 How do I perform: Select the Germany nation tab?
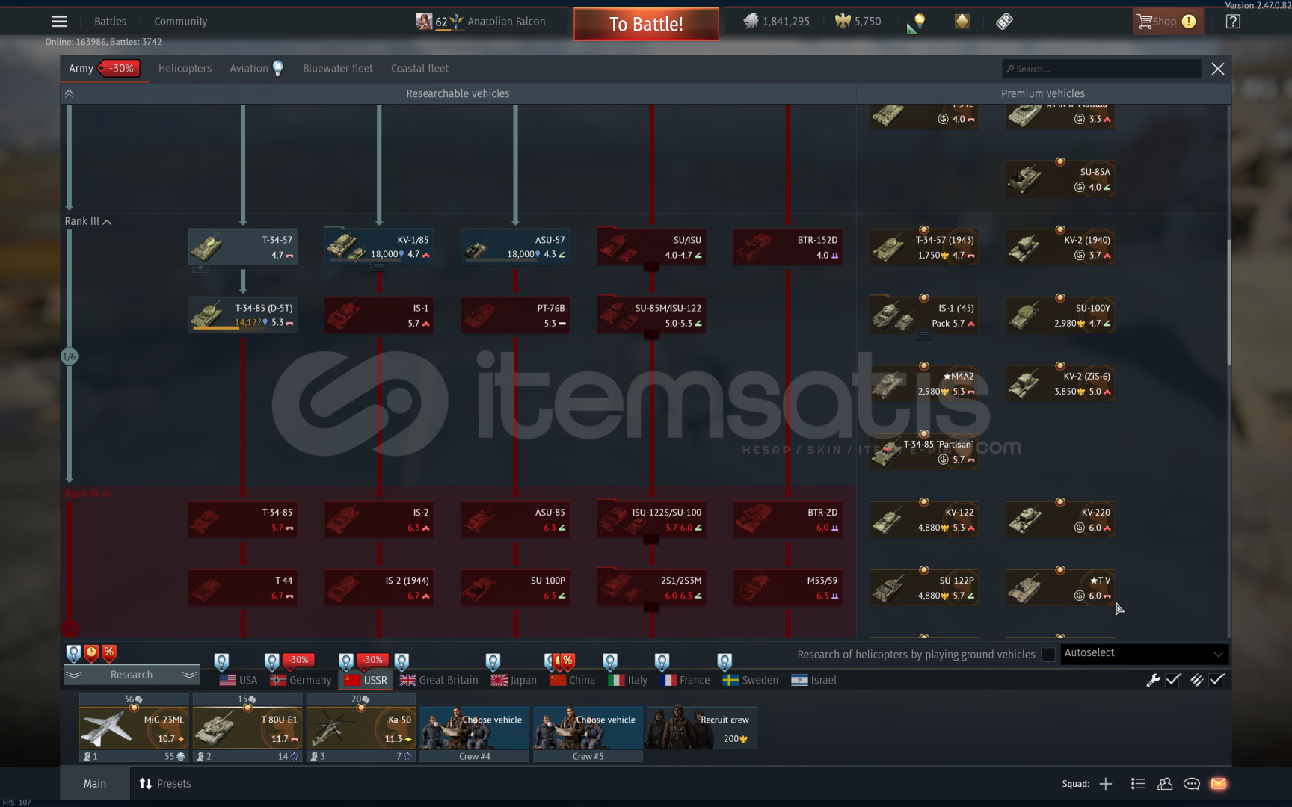301,680
